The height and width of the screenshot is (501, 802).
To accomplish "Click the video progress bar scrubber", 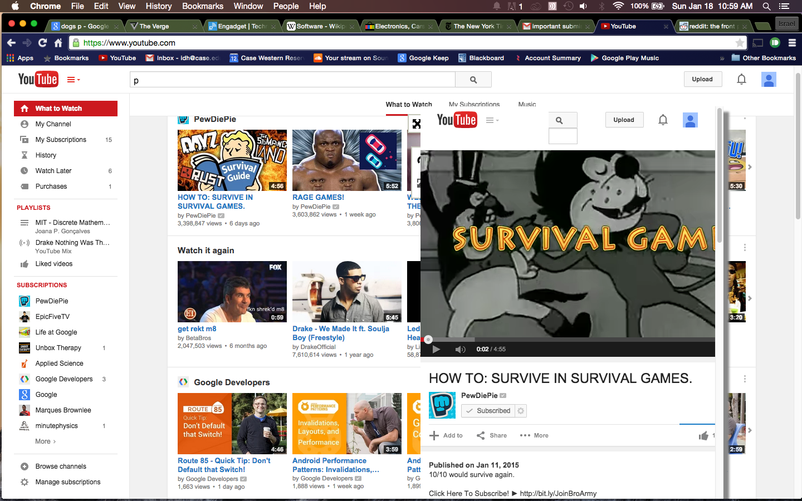I will click(428, 339).
